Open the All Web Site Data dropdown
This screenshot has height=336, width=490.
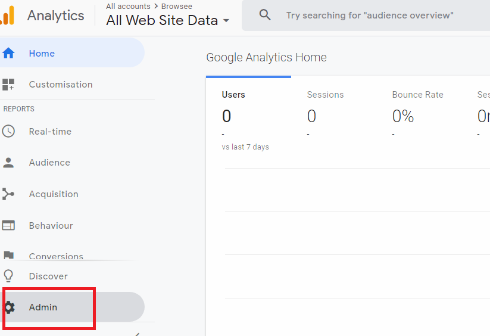(x=167, y=20)
